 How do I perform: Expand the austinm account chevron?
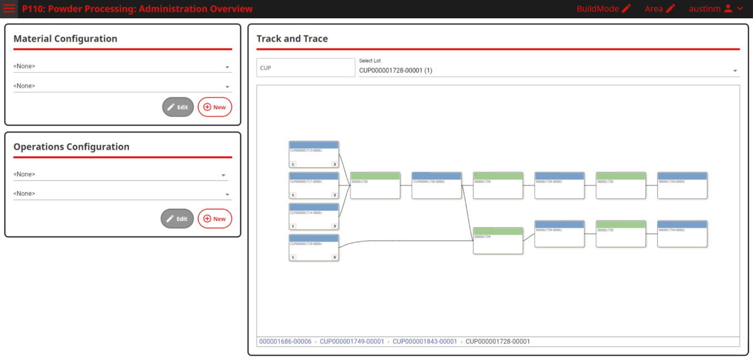(x=740, y=9)
